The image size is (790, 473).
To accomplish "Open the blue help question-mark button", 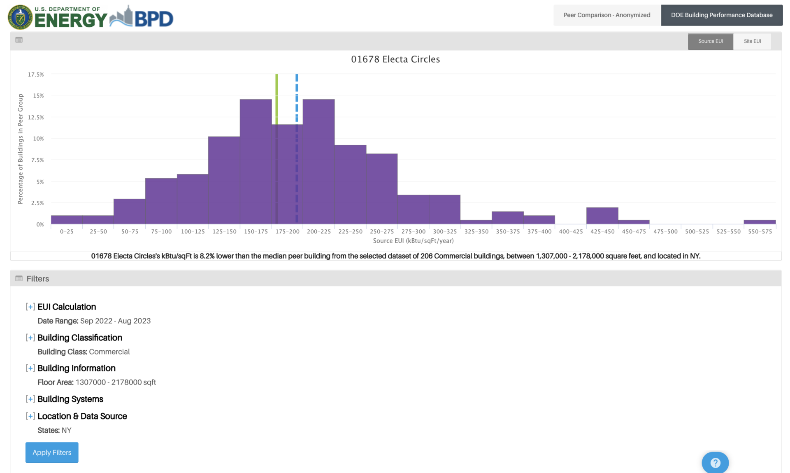I will [x=715, y=463].
